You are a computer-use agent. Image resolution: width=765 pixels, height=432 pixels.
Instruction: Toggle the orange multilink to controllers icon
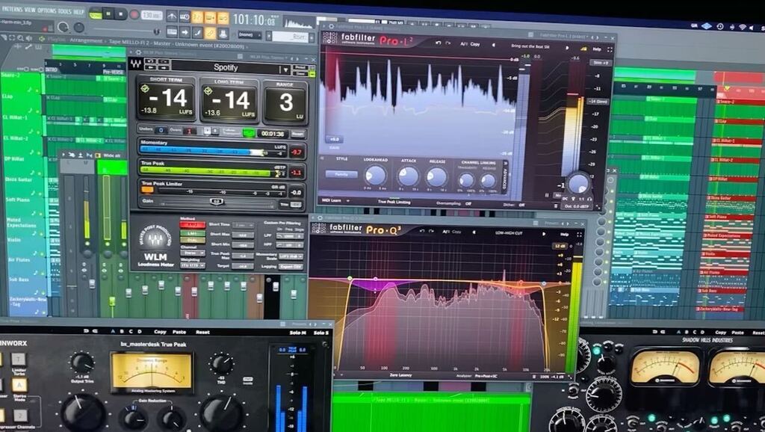coord(210,33)
